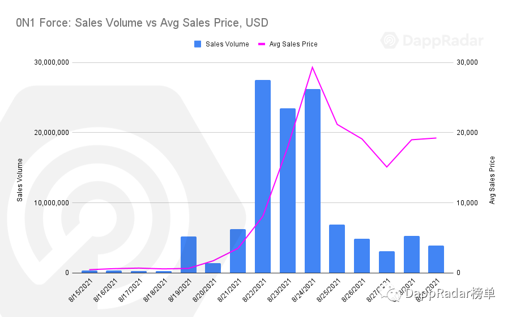This screenshot has width=512, height=317.
Task: Click the right Avg Sales Price axis title
Action: click(x=492, y=180)
